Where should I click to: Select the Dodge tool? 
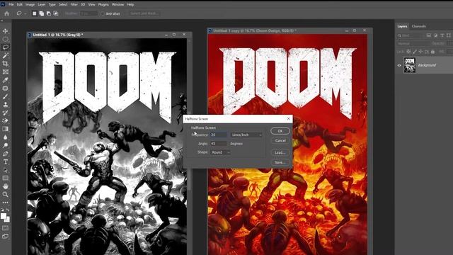click(x=5, y=145)
